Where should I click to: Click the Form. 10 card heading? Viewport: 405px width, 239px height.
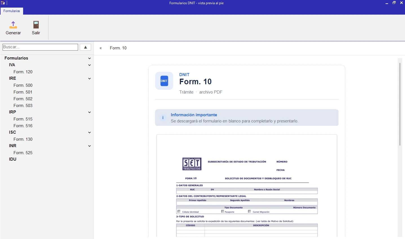tap(195, 82)
